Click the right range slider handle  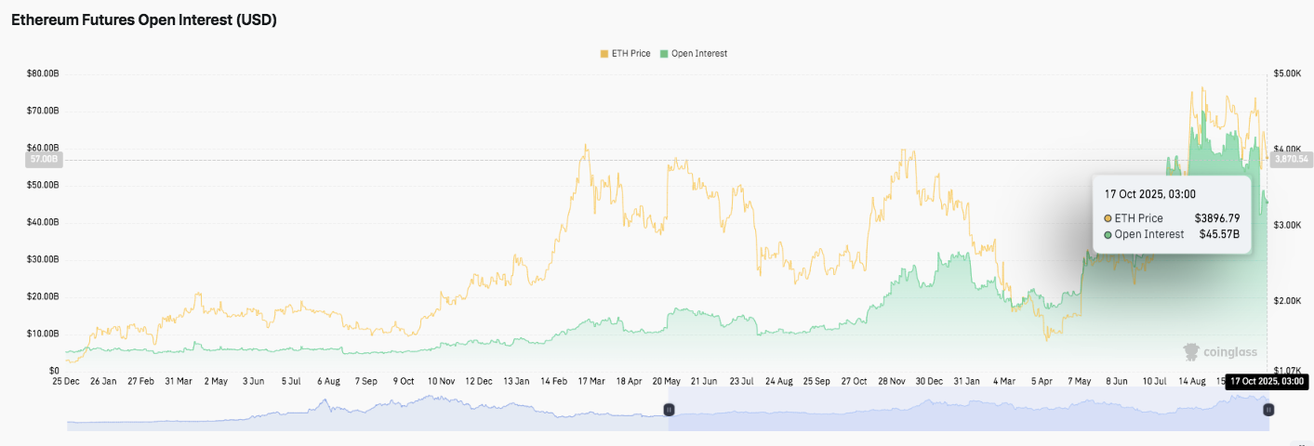[x=1268, y=410]
